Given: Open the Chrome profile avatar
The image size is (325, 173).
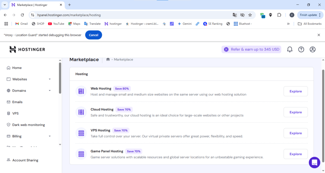Looking at the screenshot, I should click(292, 15).
